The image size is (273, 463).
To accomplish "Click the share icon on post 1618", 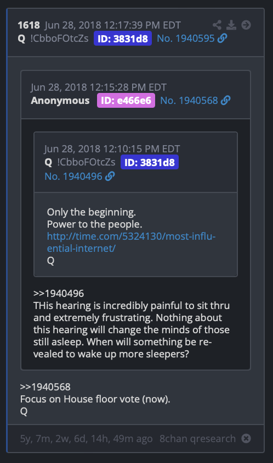I will [x=217, y=25].
